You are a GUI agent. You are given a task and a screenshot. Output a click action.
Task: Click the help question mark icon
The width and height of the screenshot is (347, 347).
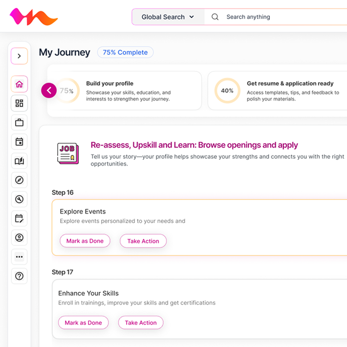[x=19, y=276]
